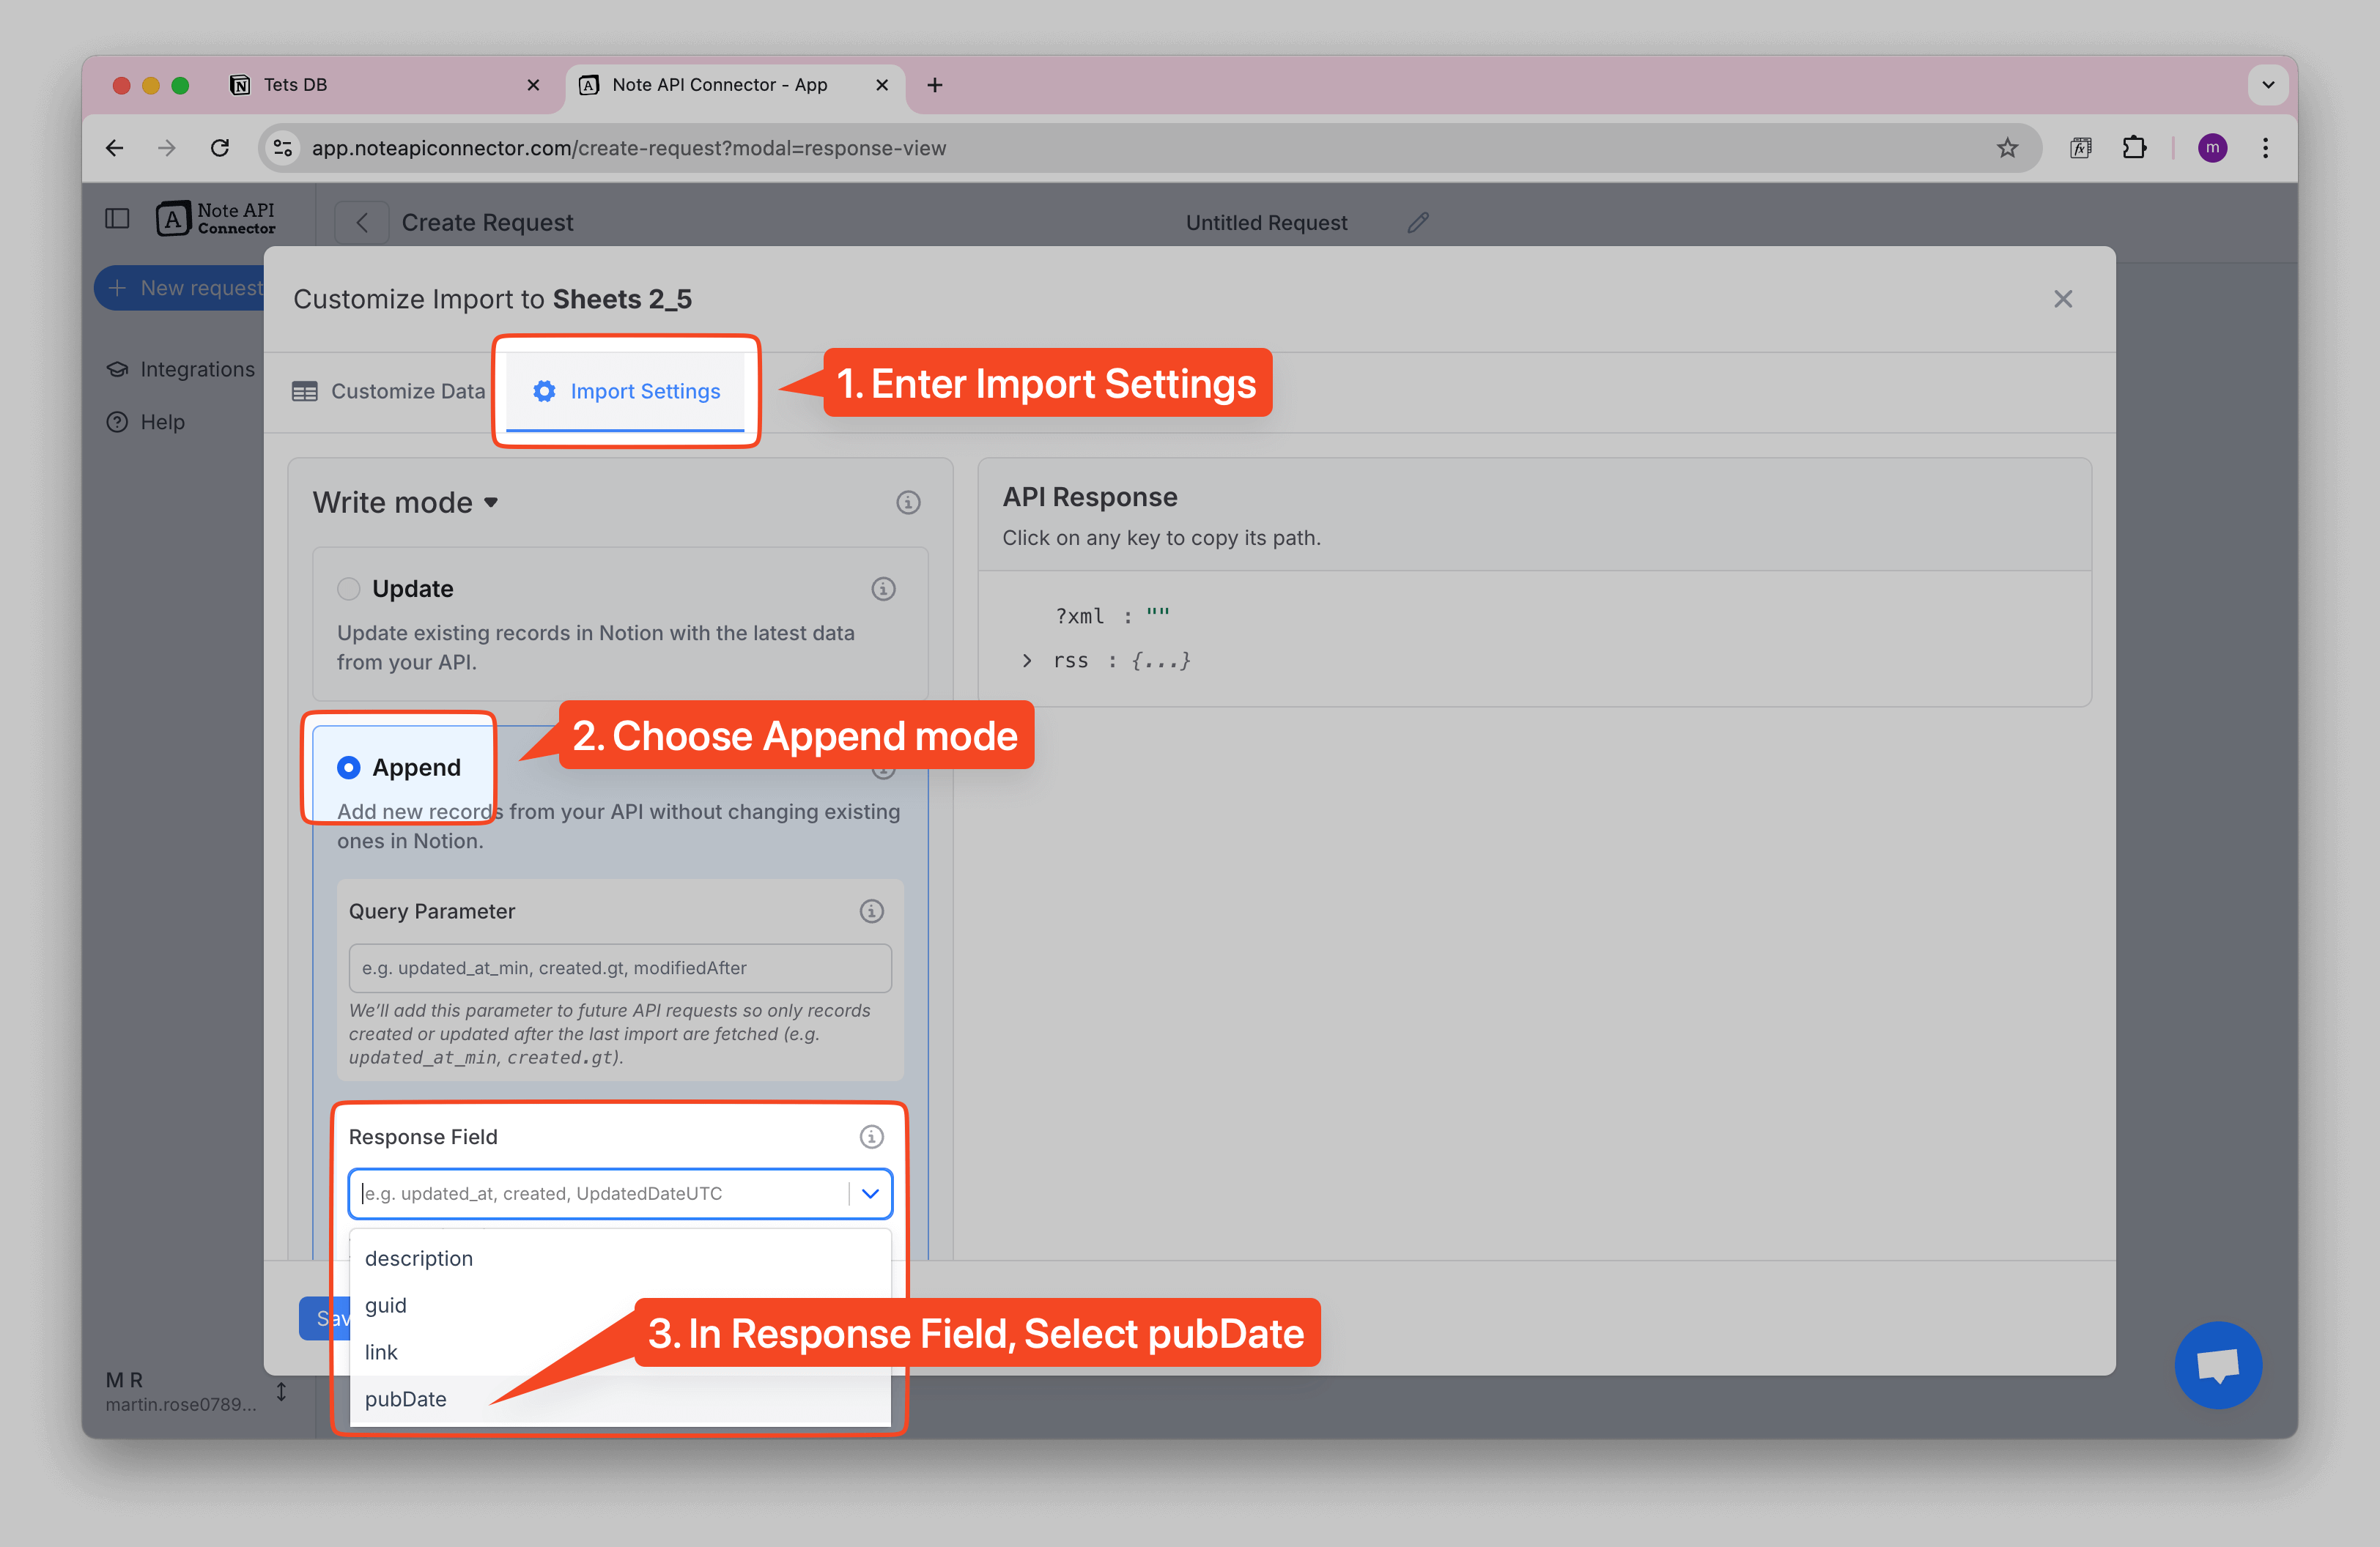Image resolution: width=2380 pixels, height=1547 pixels.
Task: Click the Response Field info icon
Action: pos(871,1138)
